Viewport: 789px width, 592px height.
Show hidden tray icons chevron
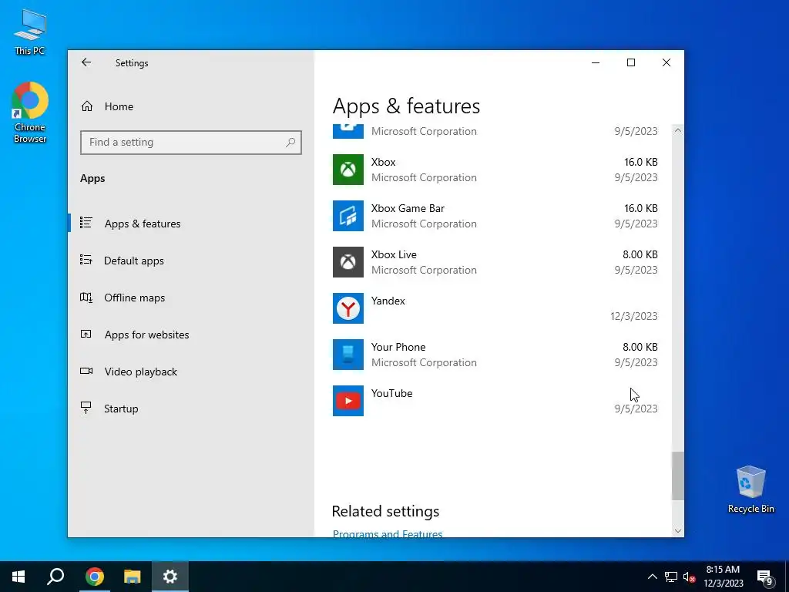pyautogui.click(x=652, y=577)
